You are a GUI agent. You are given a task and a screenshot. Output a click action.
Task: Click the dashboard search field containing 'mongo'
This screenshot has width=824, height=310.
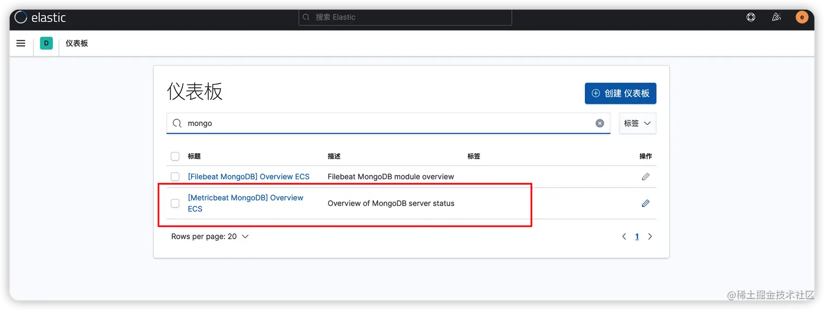pyautogui.click(x=388, y=123)
